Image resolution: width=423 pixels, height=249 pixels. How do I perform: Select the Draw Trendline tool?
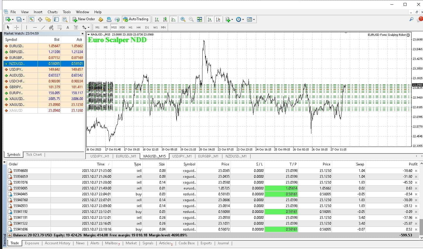(43, 27)
